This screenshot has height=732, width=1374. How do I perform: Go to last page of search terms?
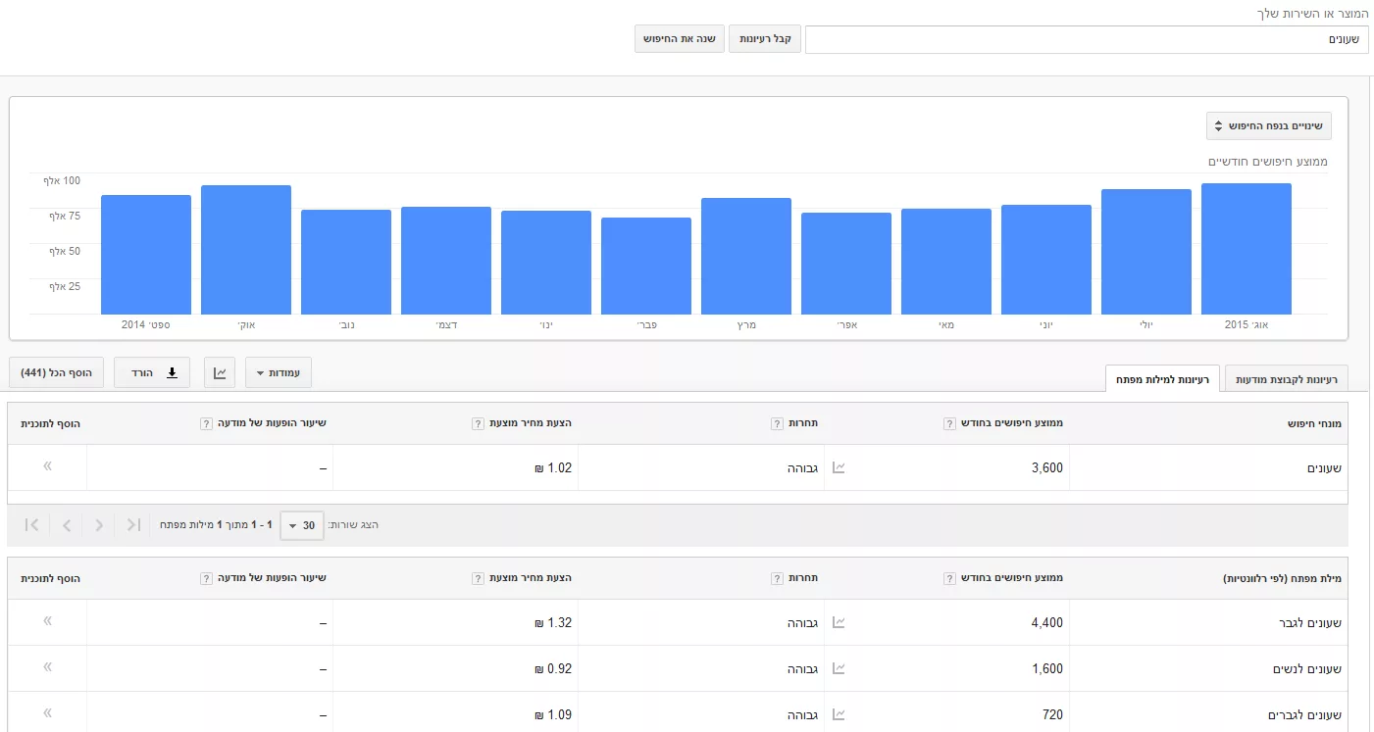pyautogui.click(x=31, y=525)
